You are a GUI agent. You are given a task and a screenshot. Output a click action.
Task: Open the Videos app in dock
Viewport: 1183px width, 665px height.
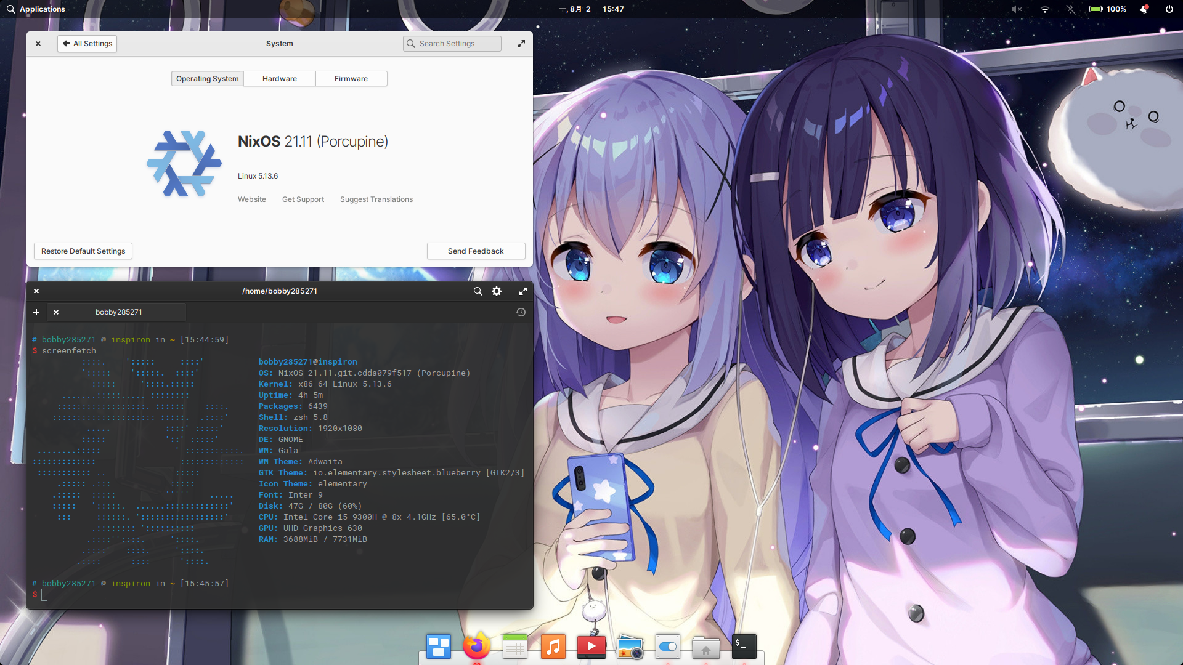[x=591, y=647]
